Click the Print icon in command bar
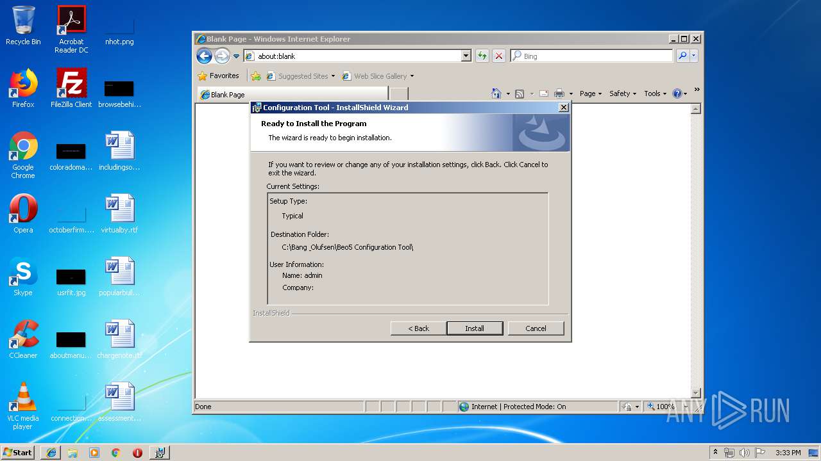This screenshot has width=821, height=461. [559, 93]
